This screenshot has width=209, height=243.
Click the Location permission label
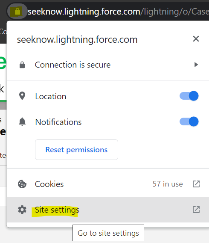click(51, 96)
